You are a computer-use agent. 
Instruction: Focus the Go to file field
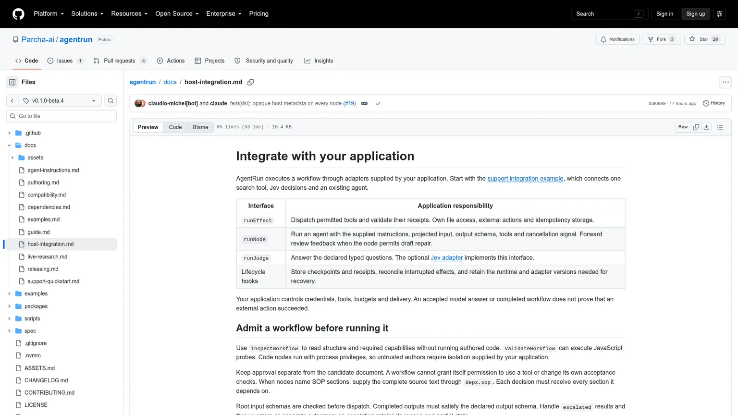(x=61, y=116)
